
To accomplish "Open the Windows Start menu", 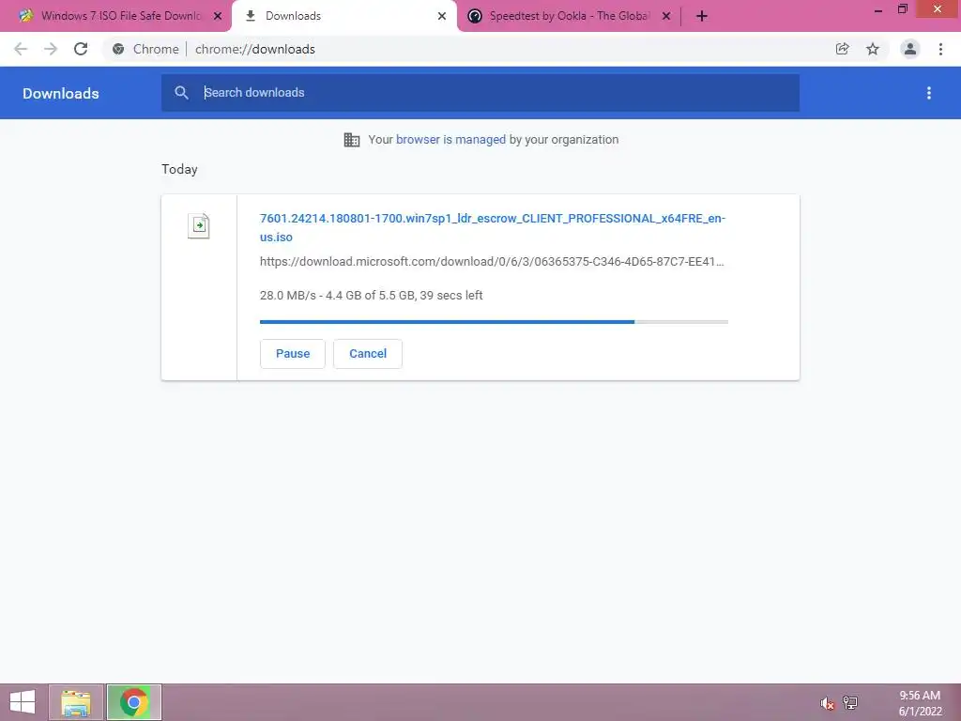I will pos(23,702).
